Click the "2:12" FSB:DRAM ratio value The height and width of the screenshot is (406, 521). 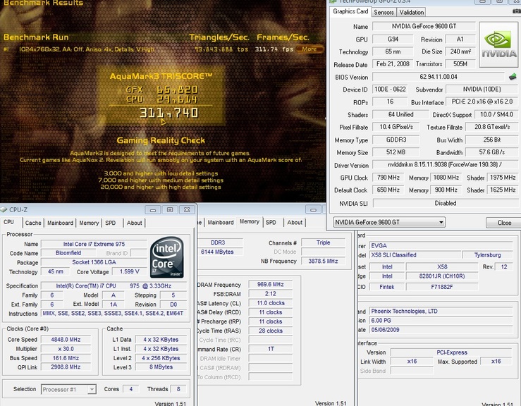tap(271, 294)
